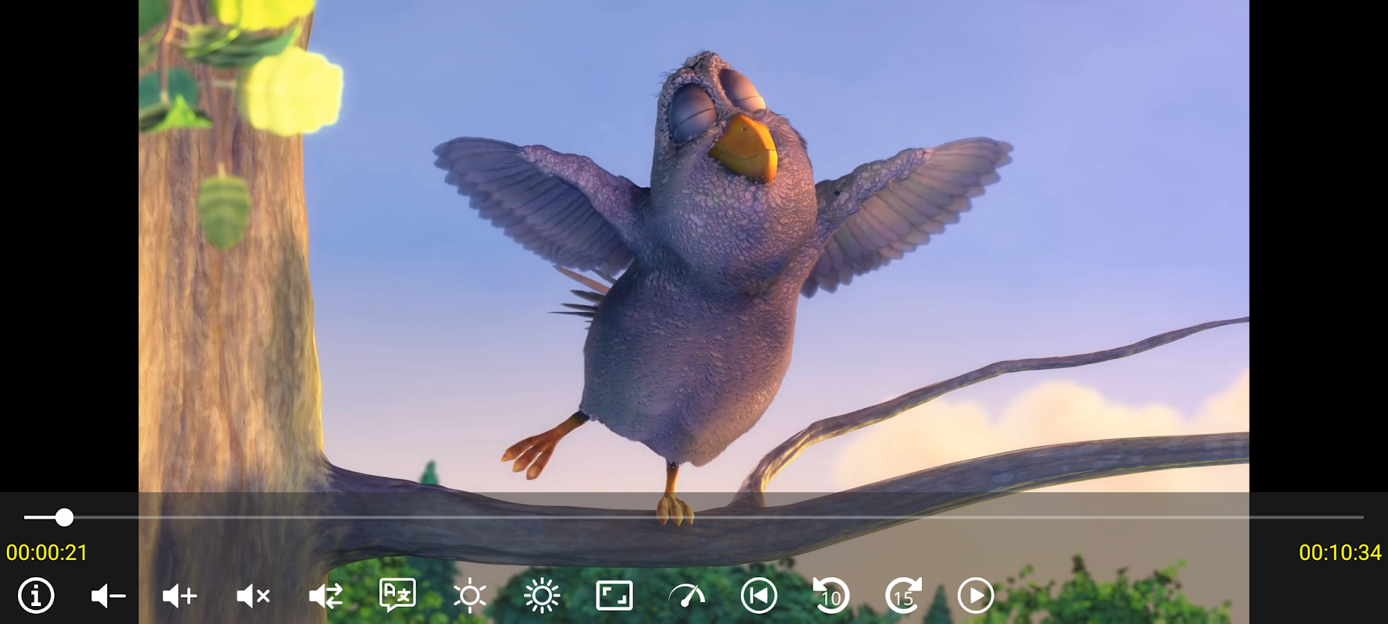Mute the audio
Image resolution: width=1388 pixels, height=624 pixels.
(253, 597)
